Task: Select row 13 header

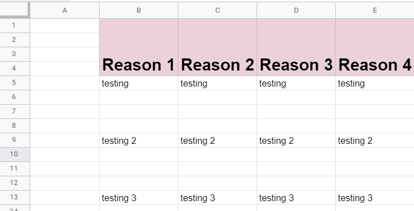Action: coord(15,197)
